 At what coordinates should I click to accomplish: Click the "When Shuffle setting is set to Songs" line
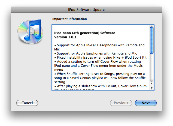pos(99,74)
